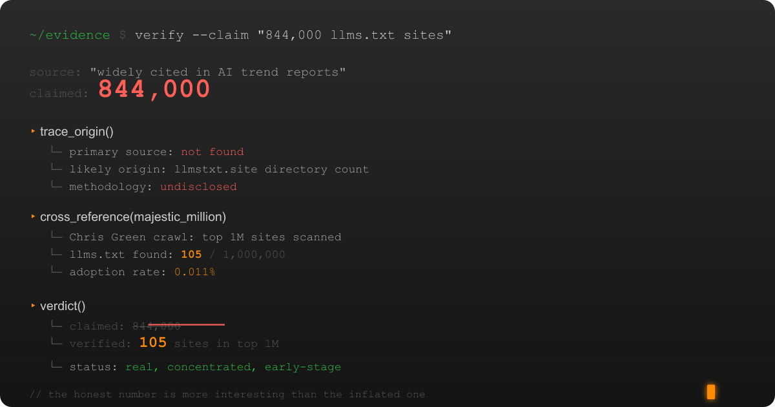Collapse the trace_origin() section arrow
Image resolution: width=775 pixels, height=407 pixels.
coord(33,132)
